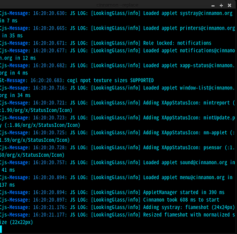
Task: Click 'sound@cinnamon.org' applet text
Action: (203, 162)
